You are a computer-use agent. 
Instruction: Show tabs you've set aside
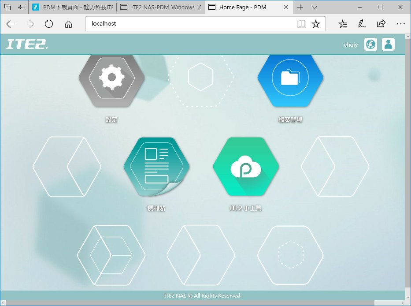pos(7,7)
